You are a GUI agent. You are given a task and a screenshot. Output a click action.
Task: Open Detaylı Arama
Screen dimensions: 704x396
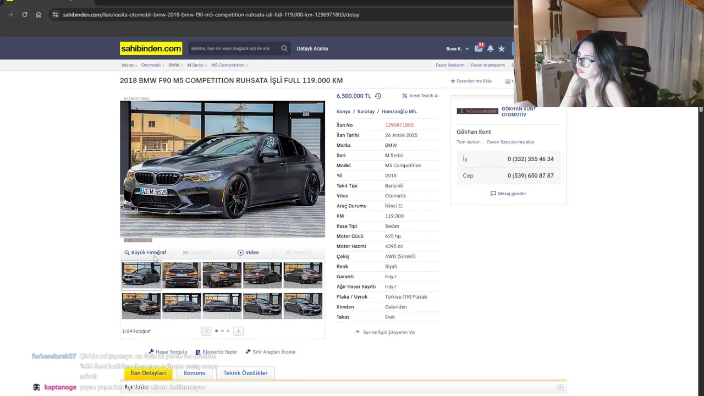point(312,48)
